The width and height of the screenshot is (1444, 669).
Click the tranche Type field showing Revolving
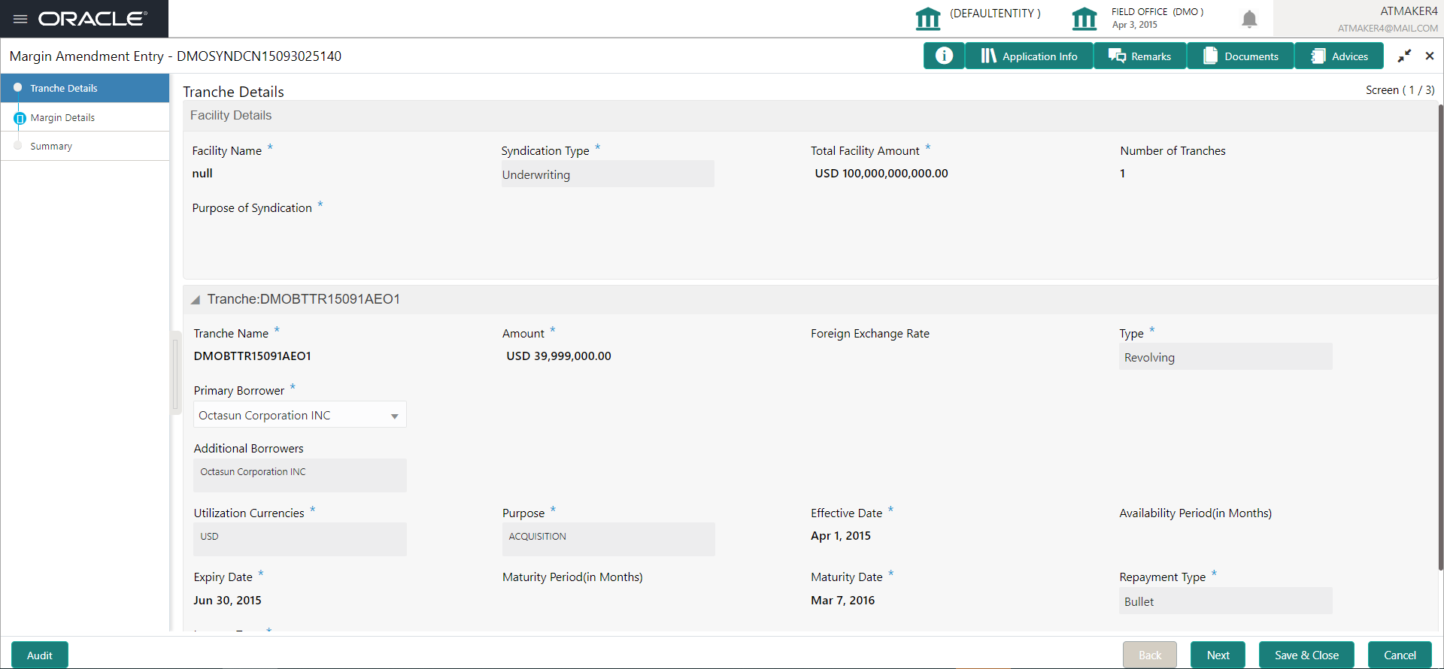pyautogui.click(x=1226, y=357)
